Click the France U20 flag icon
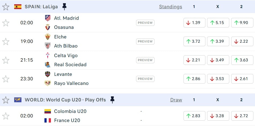This screenshot has width=255, height=130. [48, 120]
